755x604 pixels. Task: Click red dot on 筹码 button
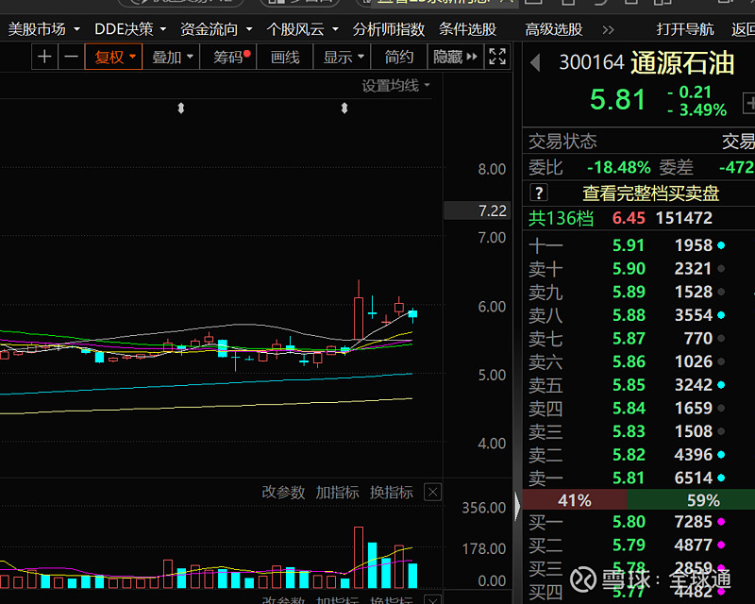click(247, 53)
